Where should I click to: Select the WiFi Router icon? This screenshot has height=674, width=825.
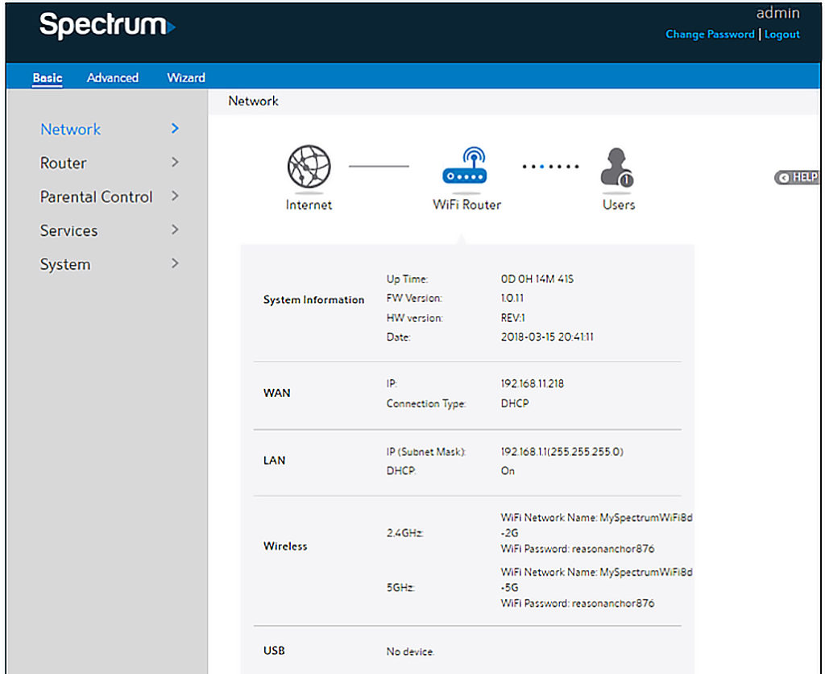tap(466, 169)
